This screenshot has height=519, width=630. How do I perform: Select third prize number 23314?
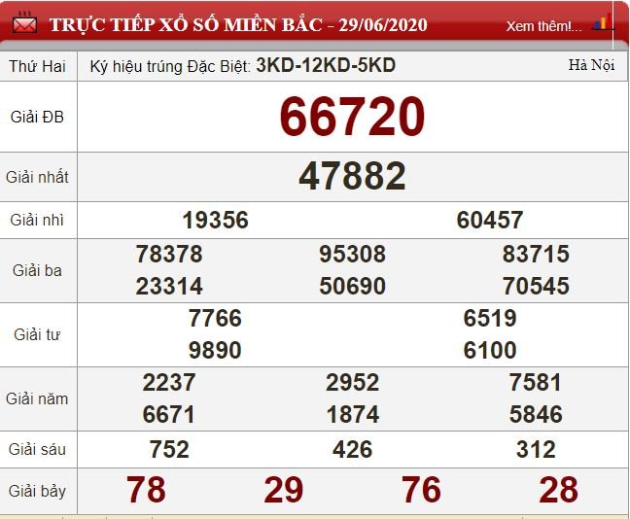coord(169,286)
